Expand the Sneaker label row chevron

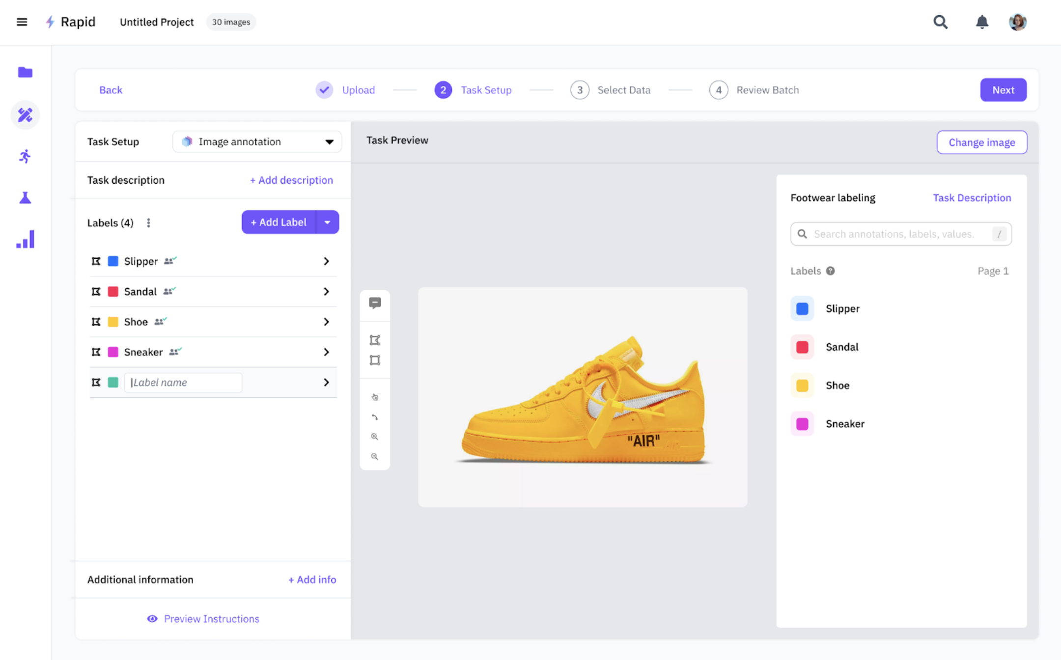click(x=326, y=352)
